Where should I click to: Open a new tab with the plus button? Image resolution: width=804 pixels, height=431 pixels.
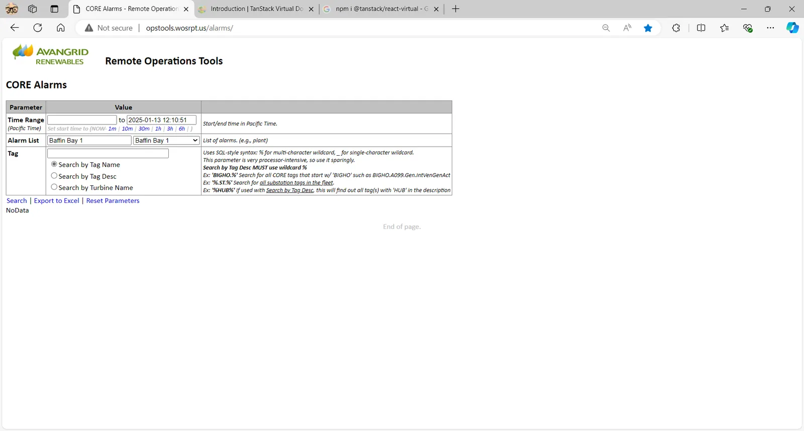click(456, 9)
